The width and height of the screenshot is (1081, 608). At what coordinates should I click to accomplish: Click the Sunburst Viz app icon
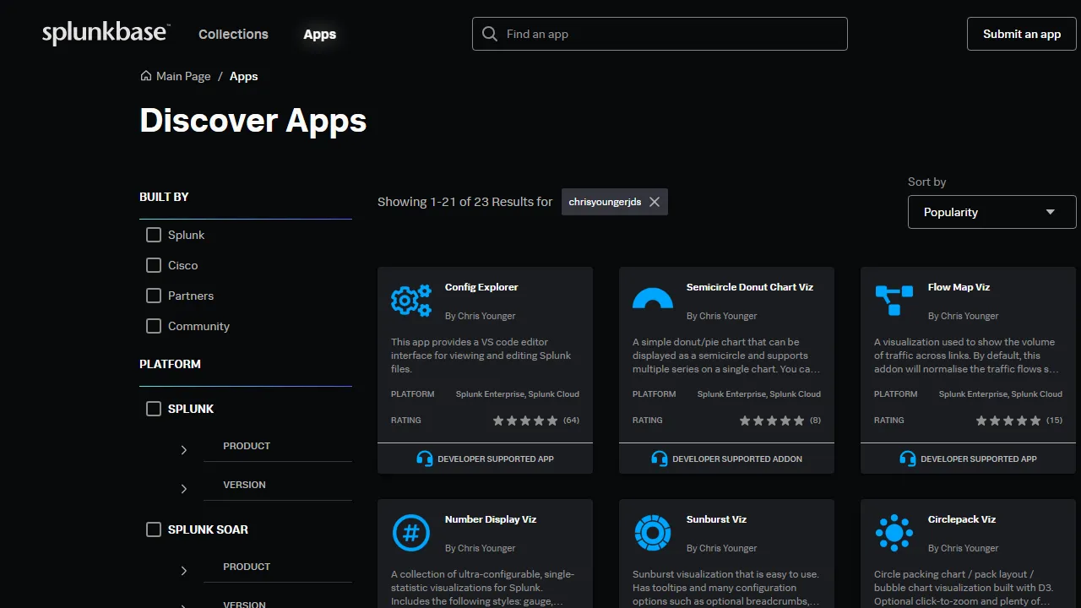coord(652,532)
